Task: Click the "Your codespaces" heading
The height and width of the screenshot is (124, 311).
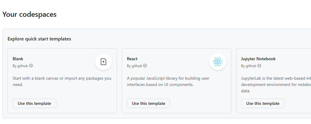Action: point(29,14)
